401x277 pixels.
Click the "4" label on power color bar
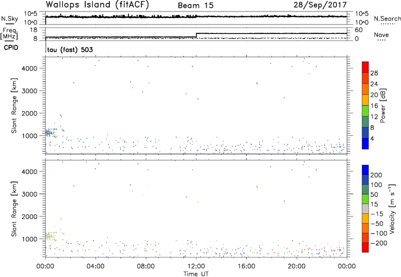pyautogui.click(x=372, y=138)
